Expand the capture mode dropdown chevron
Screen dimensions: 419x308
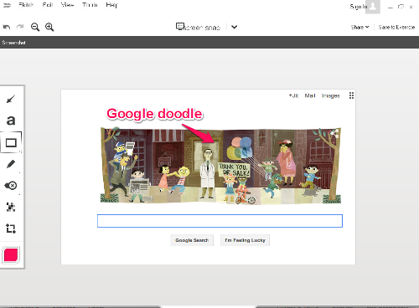tap(234, 27)
